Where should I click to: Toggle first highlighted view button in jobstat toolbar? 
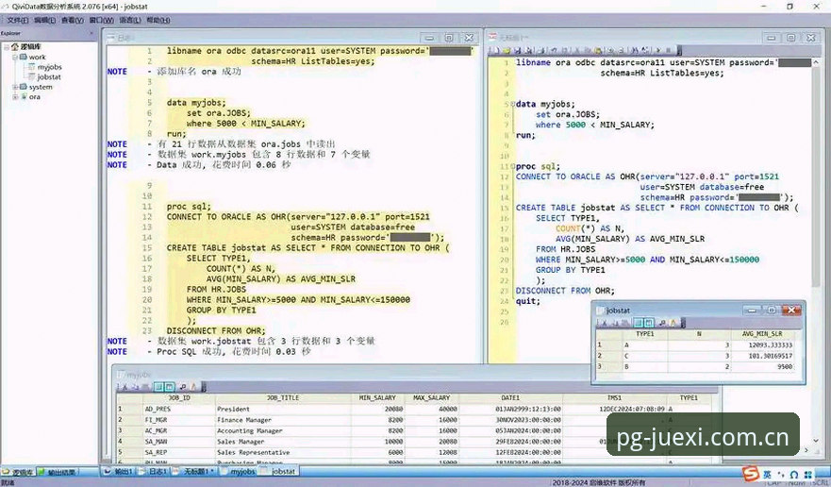point(639,323)
